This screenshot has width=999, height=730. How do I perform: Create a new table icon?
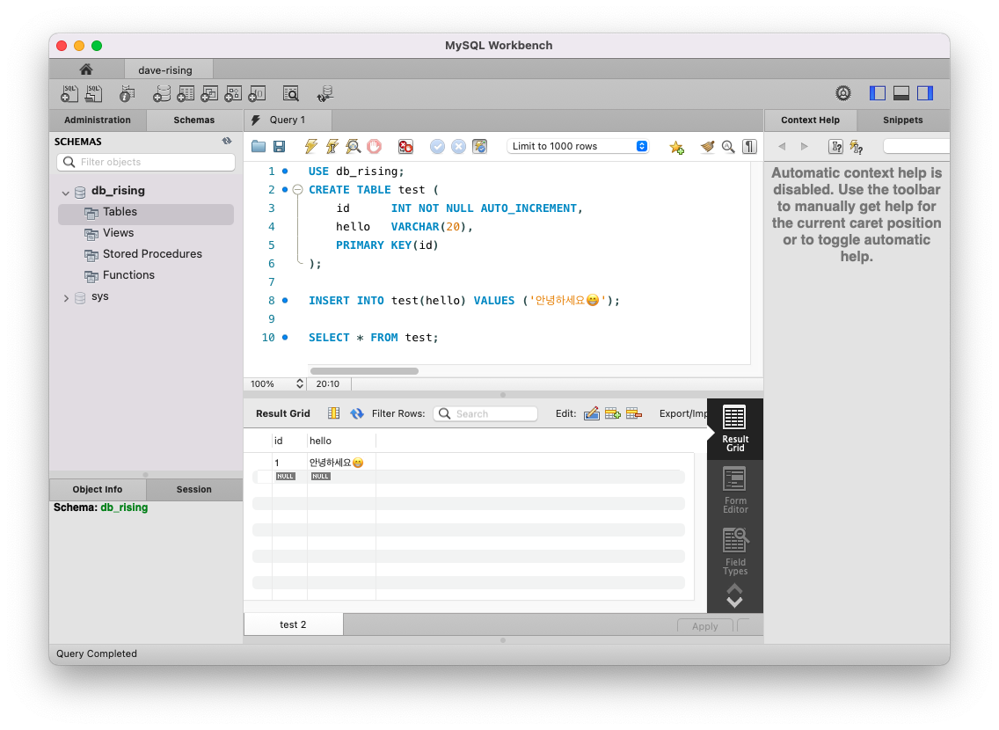(x=186, y=93)
